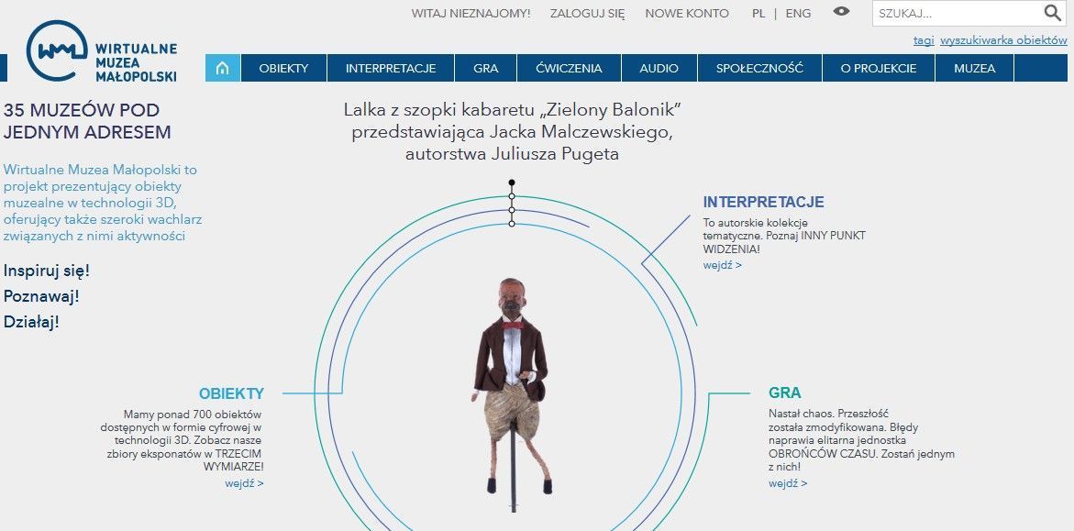
Task: Click the NOWE KONTO link
Action: (687, 13)
